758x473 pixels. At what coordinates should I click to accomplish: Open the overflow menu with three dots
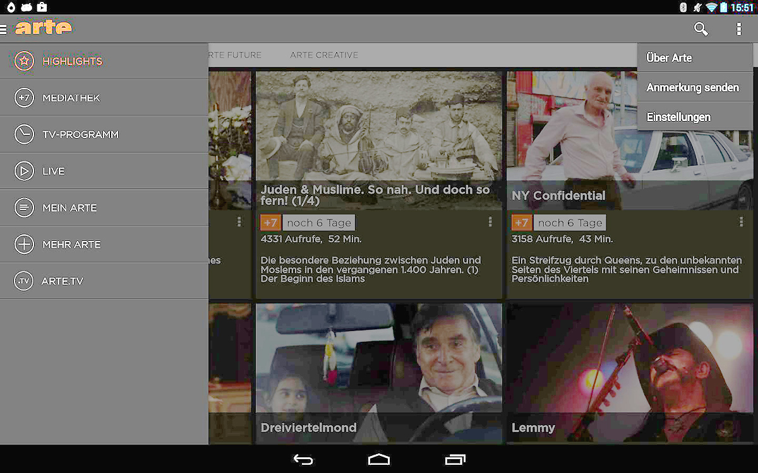point(738,29)
